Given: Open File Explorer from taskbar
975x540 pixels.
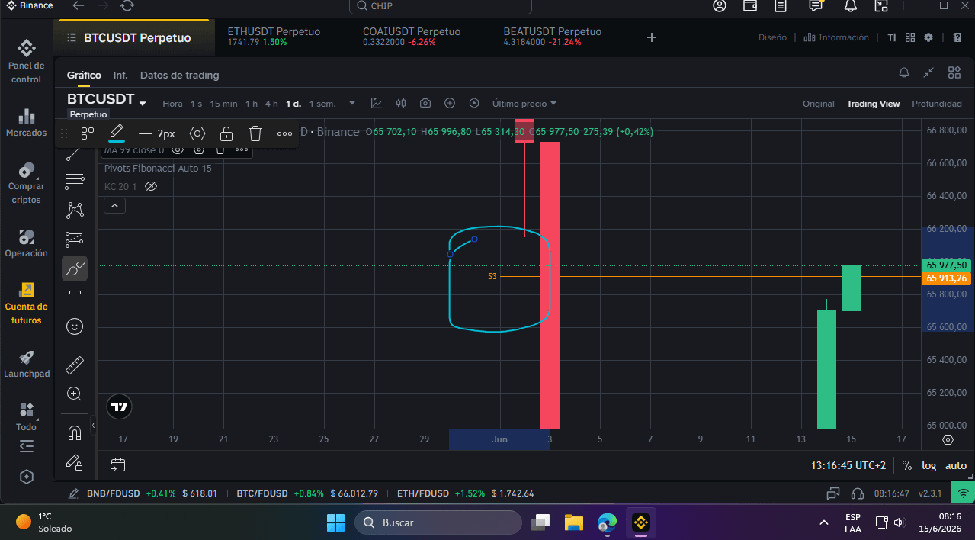Looking at the screenshot, I should click(573, 522).
